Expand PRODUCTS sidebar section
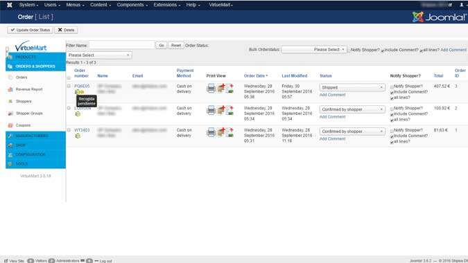This screenshot has height=263, width=468. 35,57
